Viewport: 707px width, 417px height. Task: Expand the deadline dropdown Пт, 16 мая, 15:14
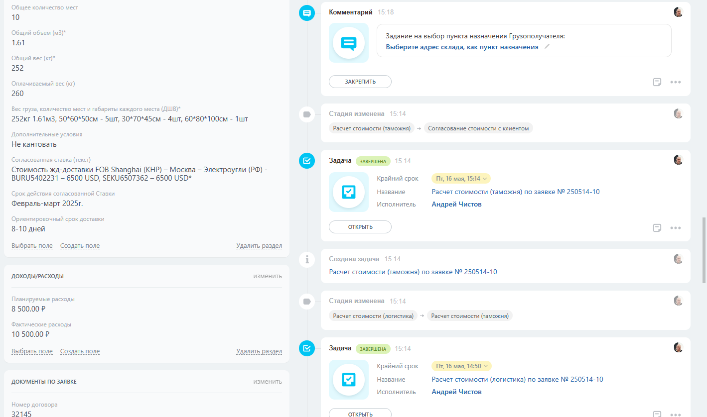pos(461,179)
